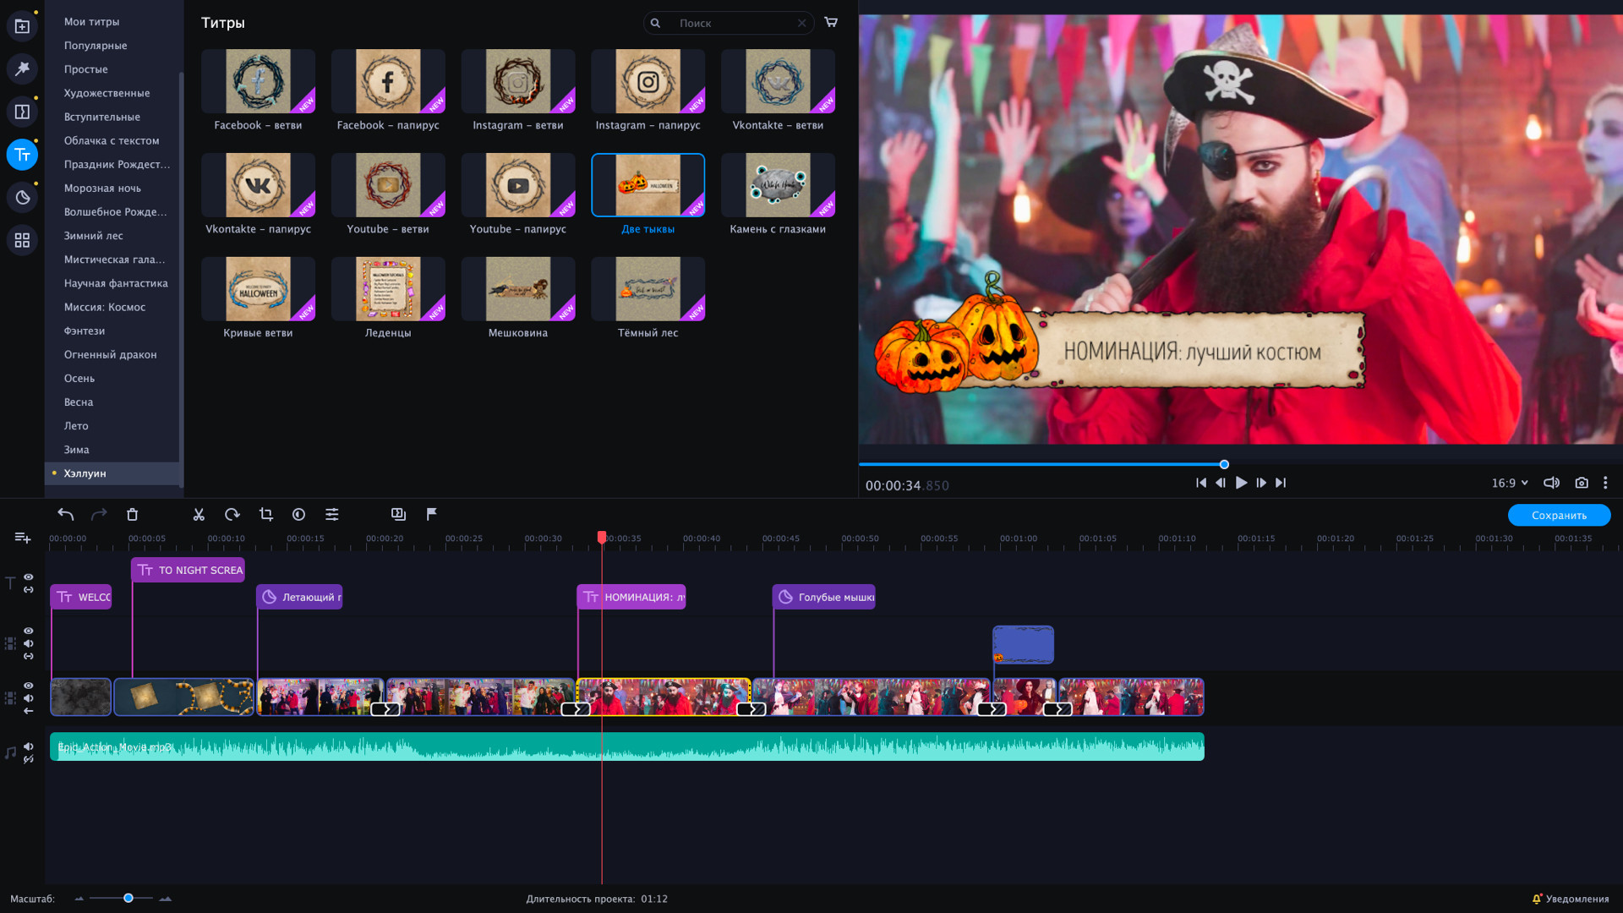Click the Сохранить button
Viewport: 1623px width, 913px height.
pos(1558,515)
